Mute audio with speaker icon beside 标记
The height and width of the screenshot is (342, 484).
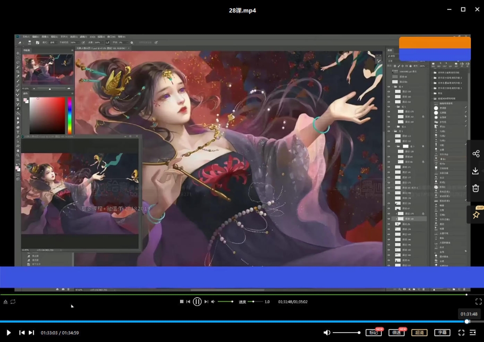tap(327, 333)
